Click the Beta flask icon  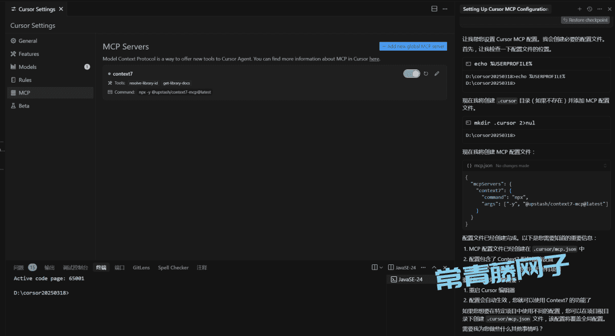(x=13, y=106)
